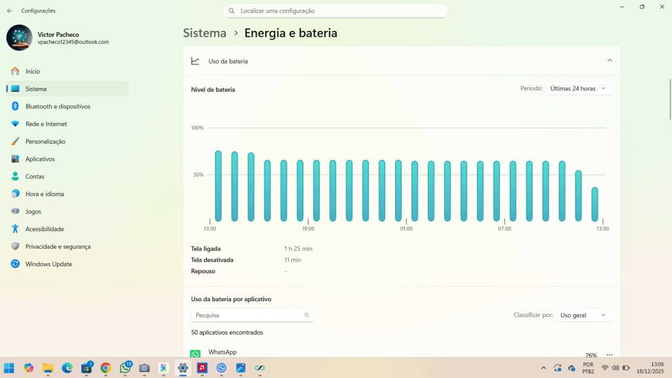This screenshot has height=378, width=672.
Task: Open the Start menu
Action: pos(9,367)
